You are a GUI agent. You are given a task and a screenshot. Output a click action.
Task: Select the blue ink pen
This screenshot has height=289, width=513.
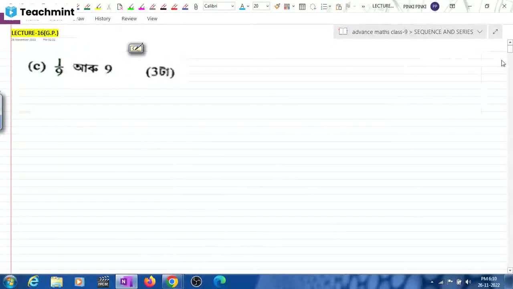pyautogui.click(x=185, y=6)
